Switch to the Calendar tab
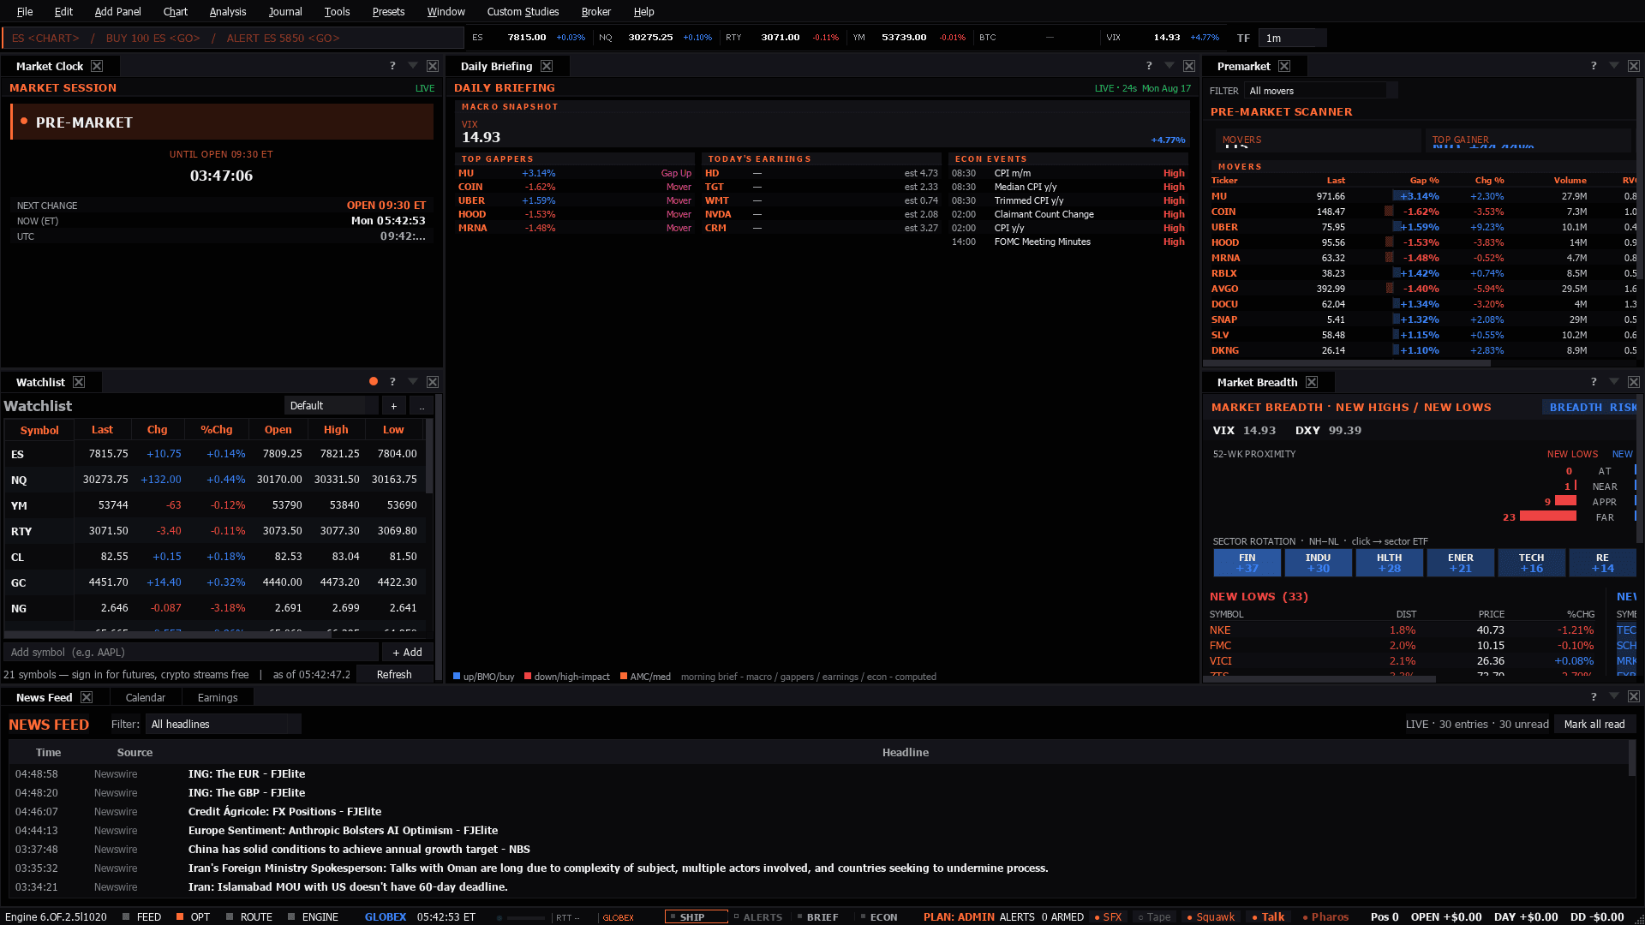 [x=145, y=697]
